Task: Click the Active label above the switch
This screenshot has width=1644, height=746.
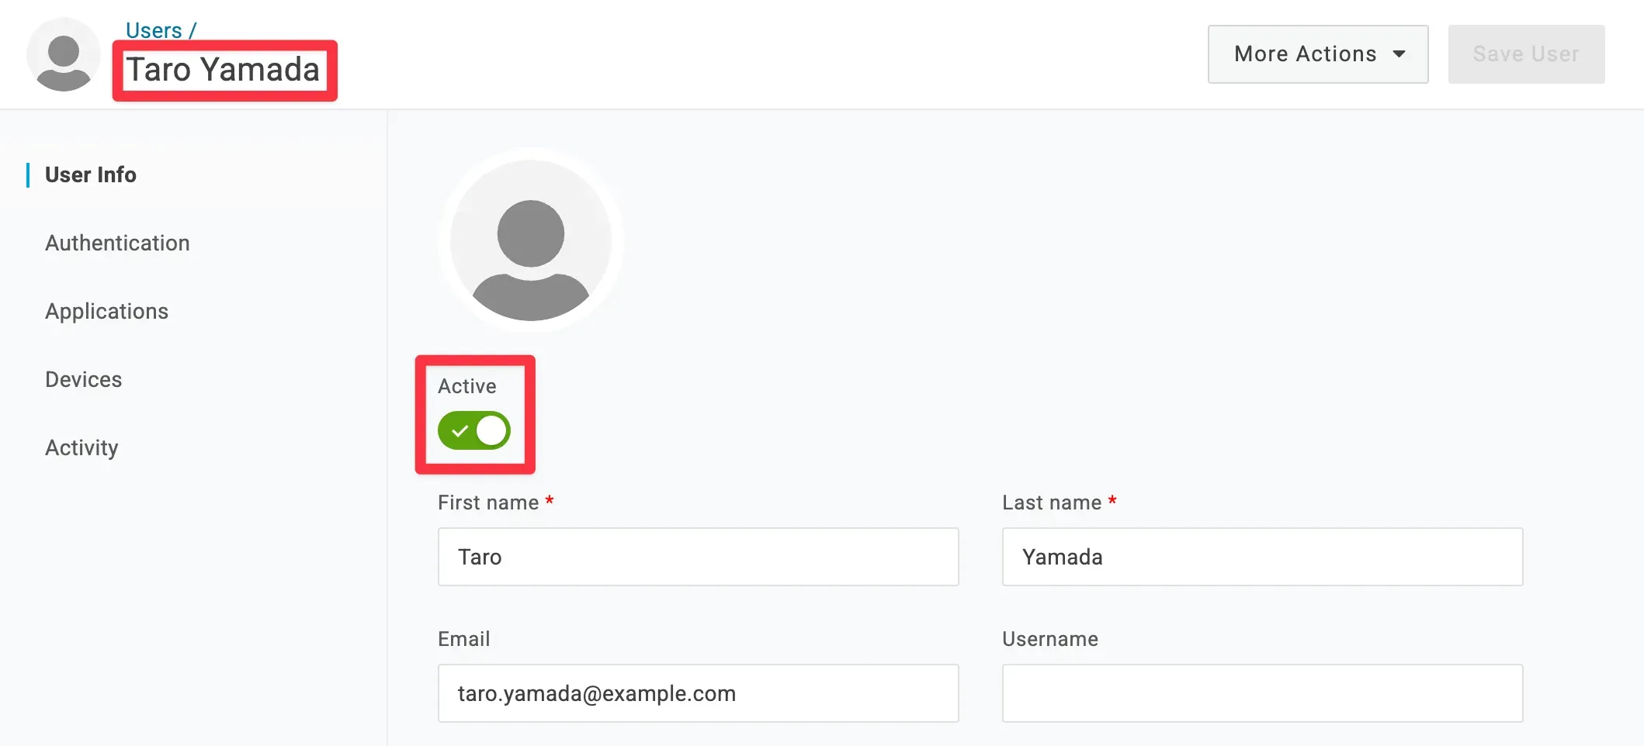Action: pyautogui.click(x=467, y=386)
